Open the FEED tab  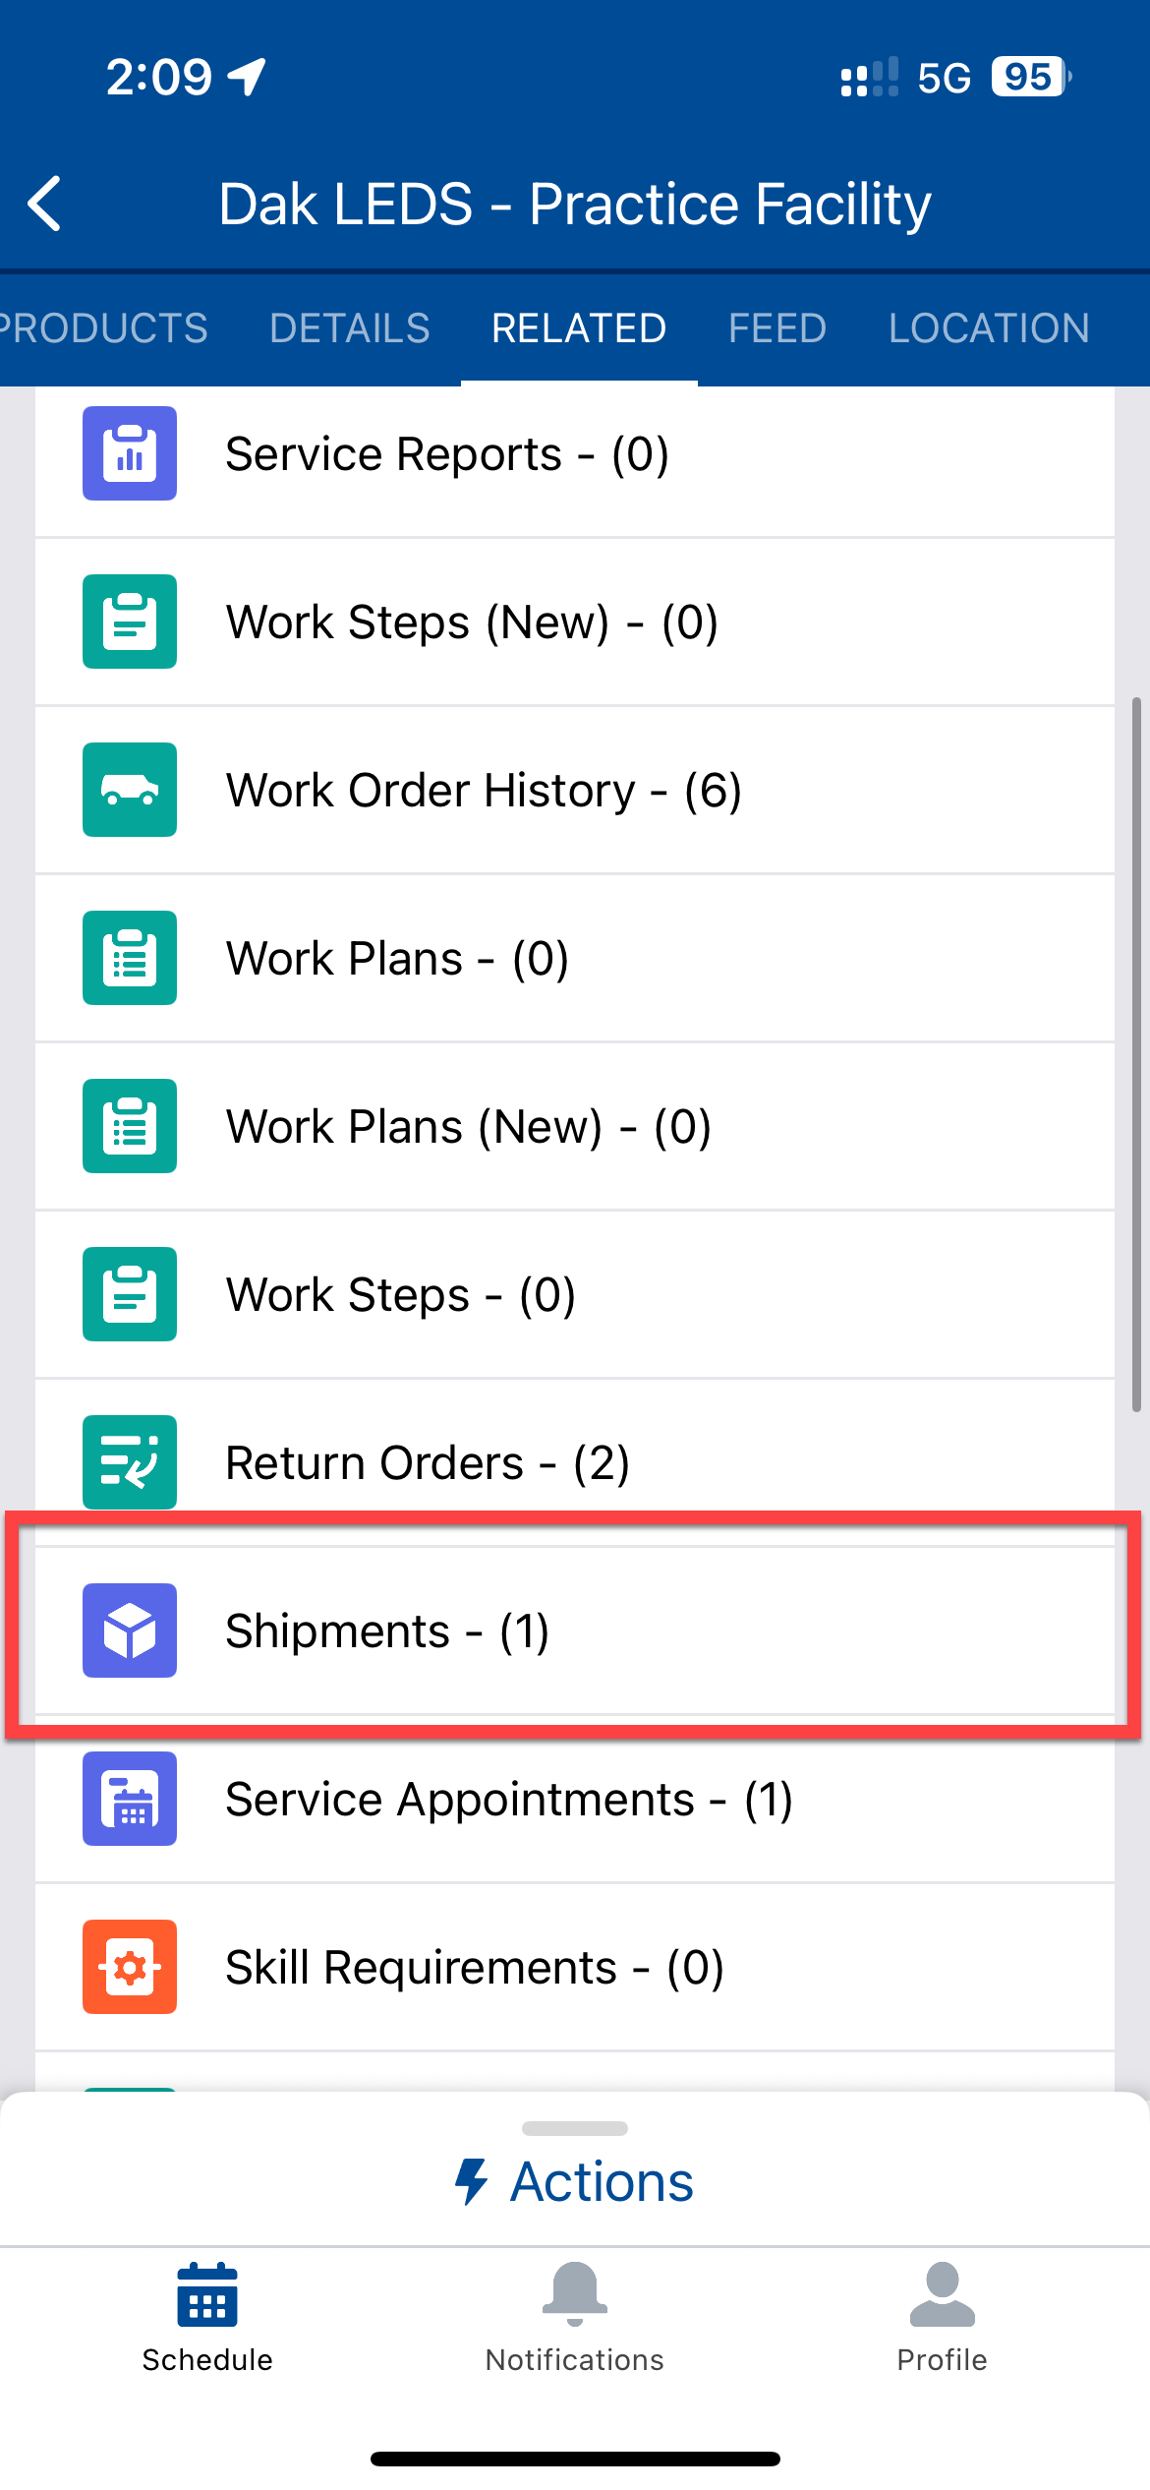[777, 328]
